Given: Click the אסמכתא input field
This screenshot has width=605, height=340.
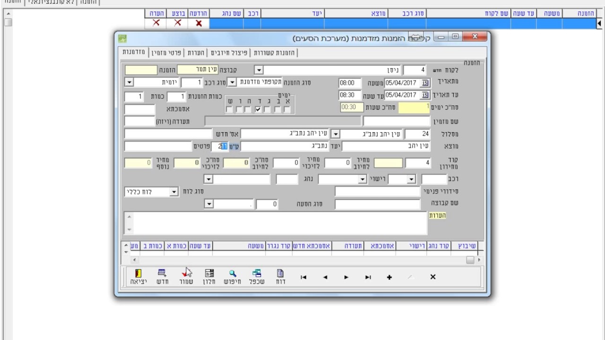Looking at the screenshot, I should pos(139,110).
